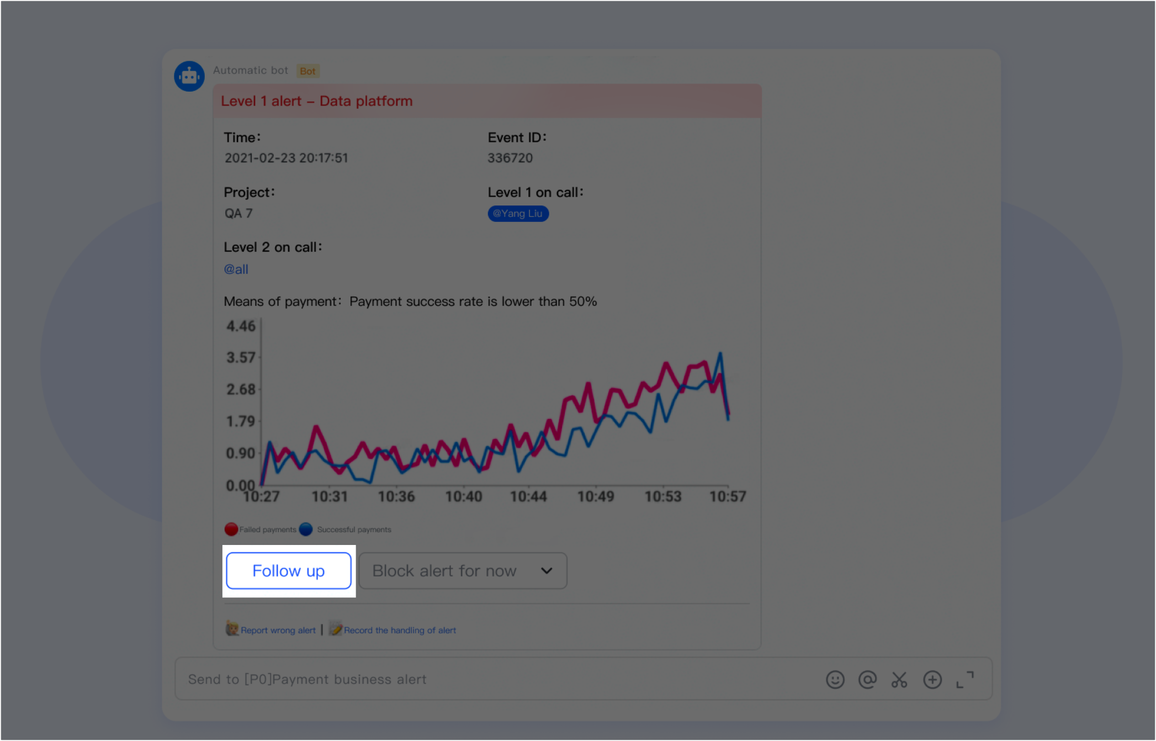Click the Report wrong alert emoji icon
1156x741 pixels.
click(232, 628)
